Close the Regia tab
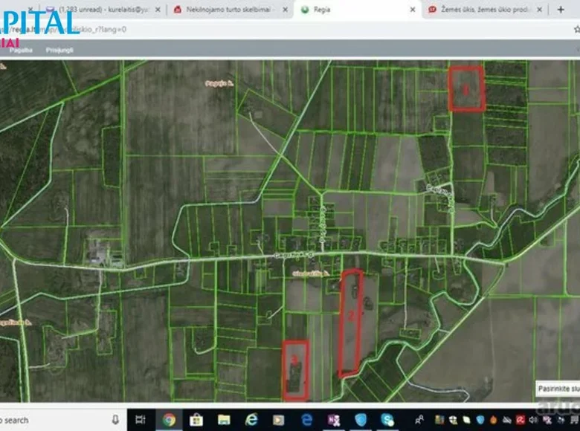Viewport: 580px width, 431px height. (x=413, y=10)
